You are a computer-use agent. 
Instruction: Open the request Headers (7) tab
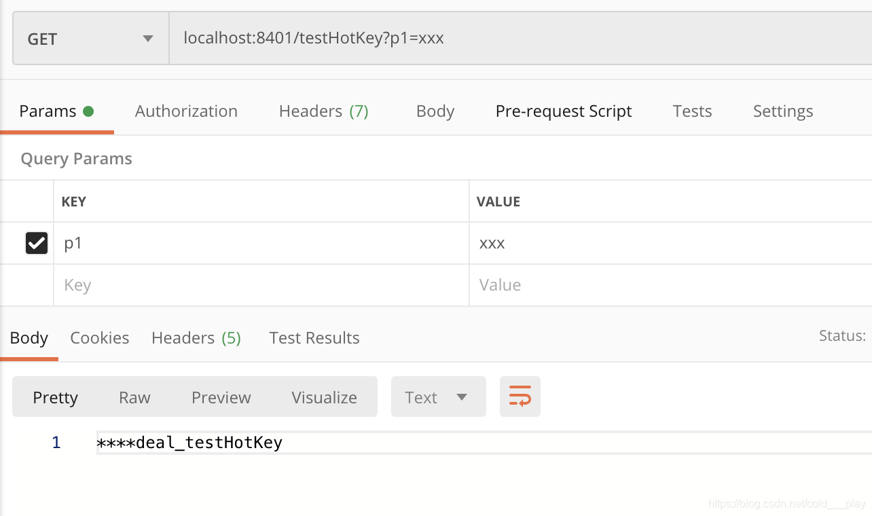tap(324, 111)
